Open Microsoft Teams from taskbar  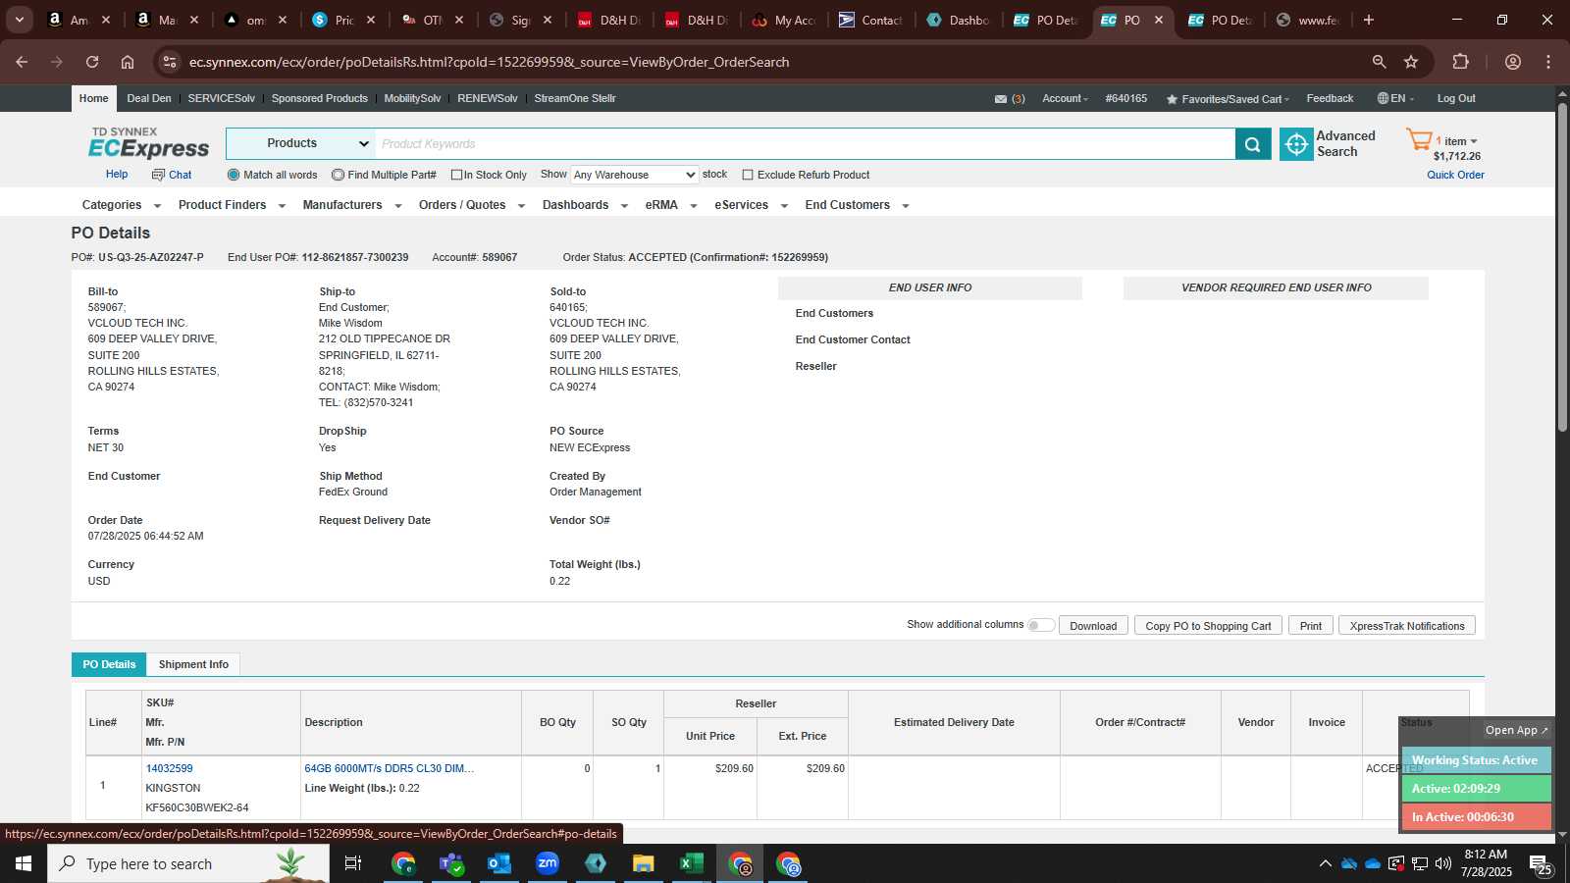tap(451, 863)
